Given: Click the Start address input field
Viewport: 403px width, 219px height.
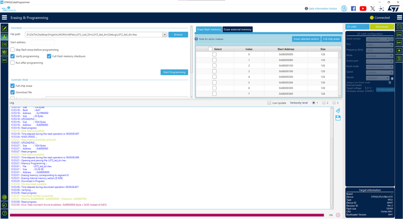Looking at the screenshot, I should (43, 42).
